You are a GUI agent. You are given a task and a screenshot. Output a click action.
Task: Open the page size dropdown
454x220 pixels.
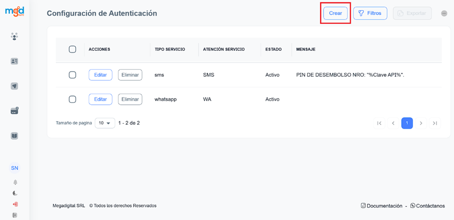pyautogui.click(x=105, y=123)
